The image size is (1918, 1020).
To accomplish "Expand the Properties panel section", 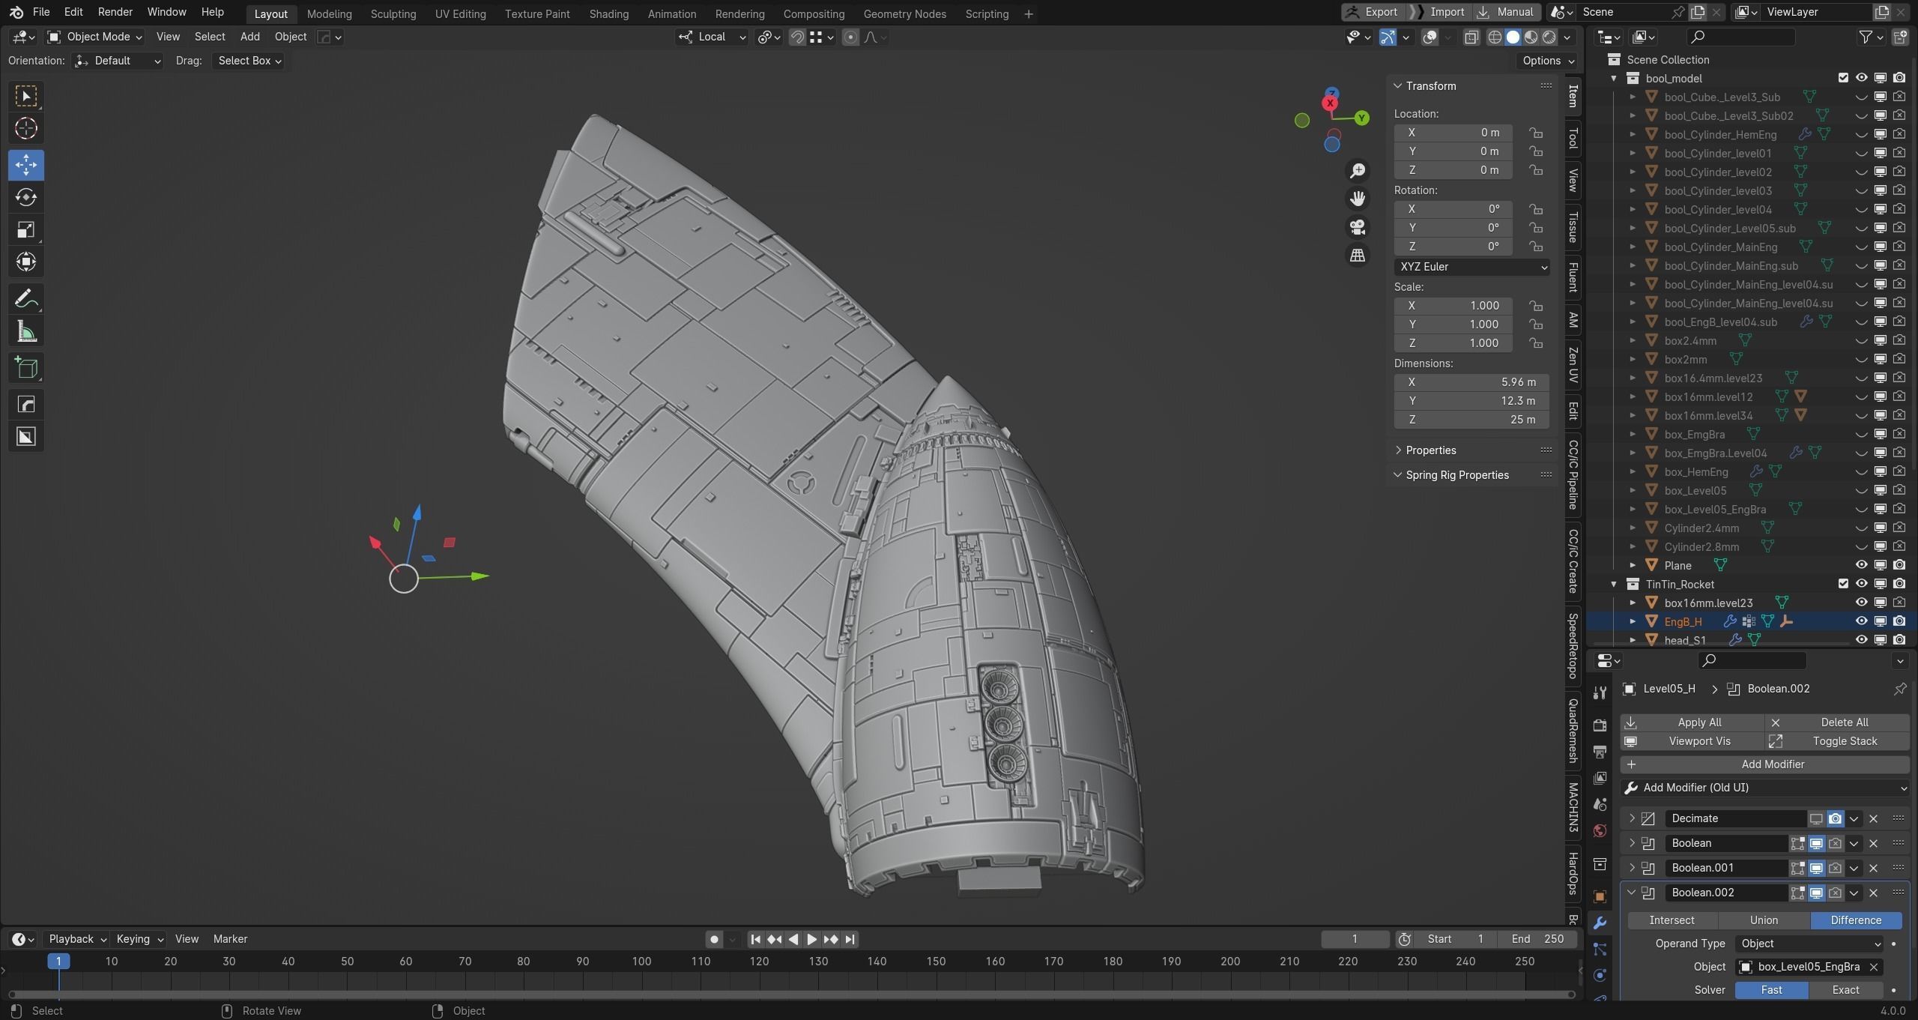I will [1430, 450].
